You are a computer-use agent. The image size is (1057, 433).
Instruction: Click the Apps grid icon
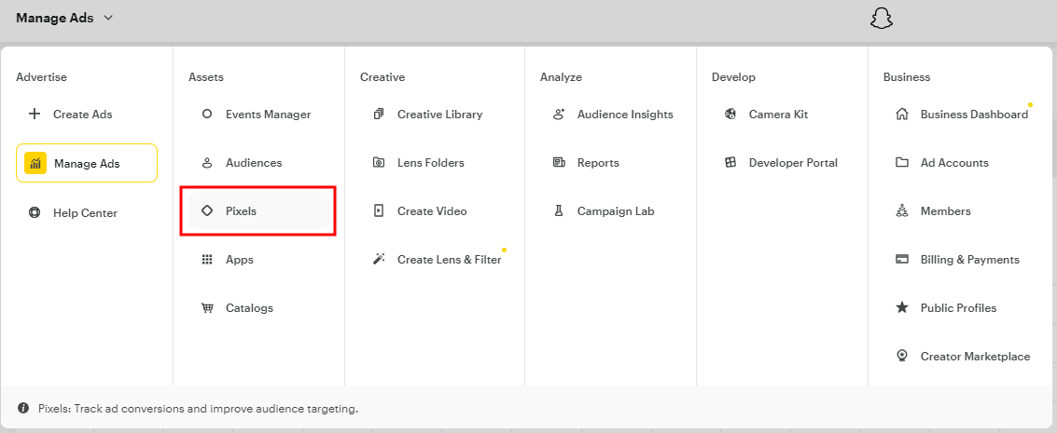point(207,260)
